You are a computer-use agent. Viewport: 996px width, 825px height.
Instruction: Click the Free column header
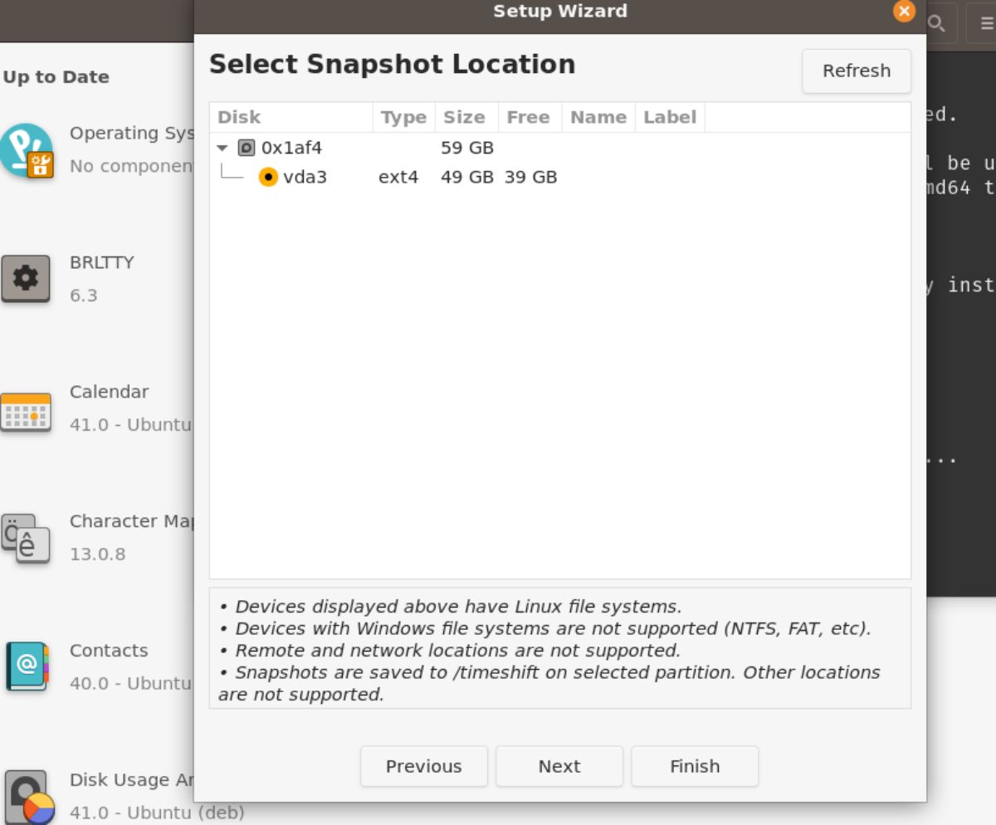pyautogui.click(x=528, y=118)
